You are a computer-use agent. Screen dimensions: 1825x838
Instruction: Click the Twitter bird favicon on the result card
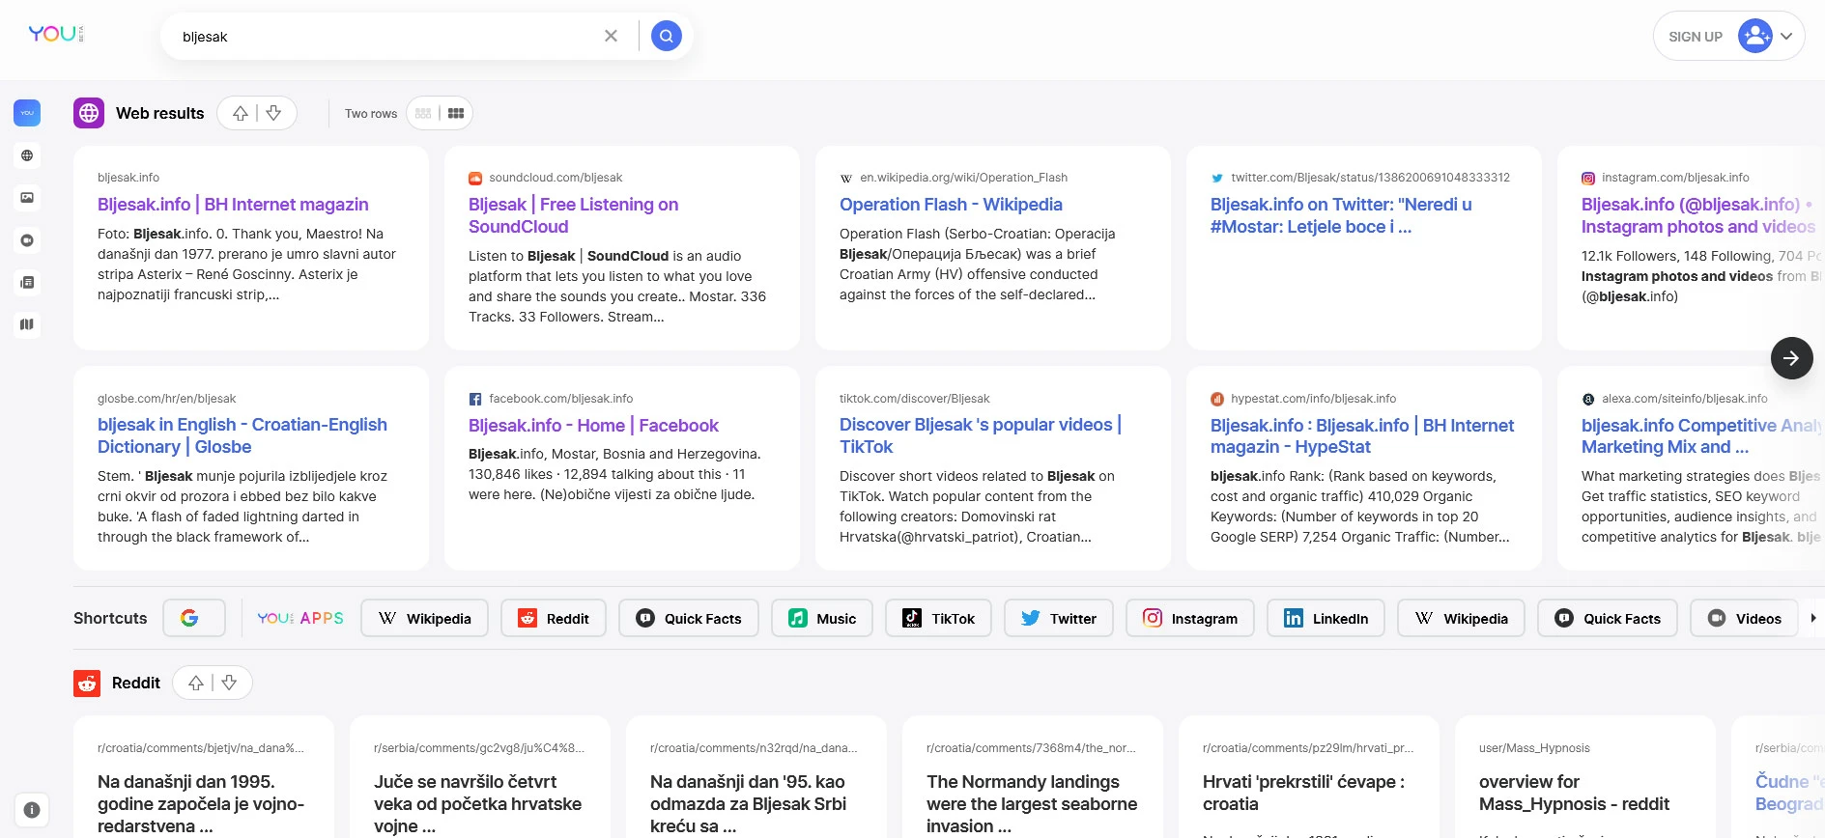[x=1217, y=178]
